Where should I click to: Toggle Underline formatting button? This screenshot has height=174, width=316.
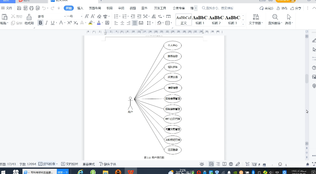tap(52, 23)
